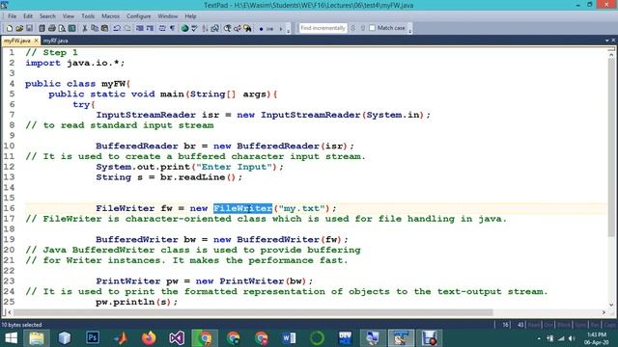618x347 pixels.
Task: Open Visual Studio from the taskbar
Action: [x=177, y=338]
